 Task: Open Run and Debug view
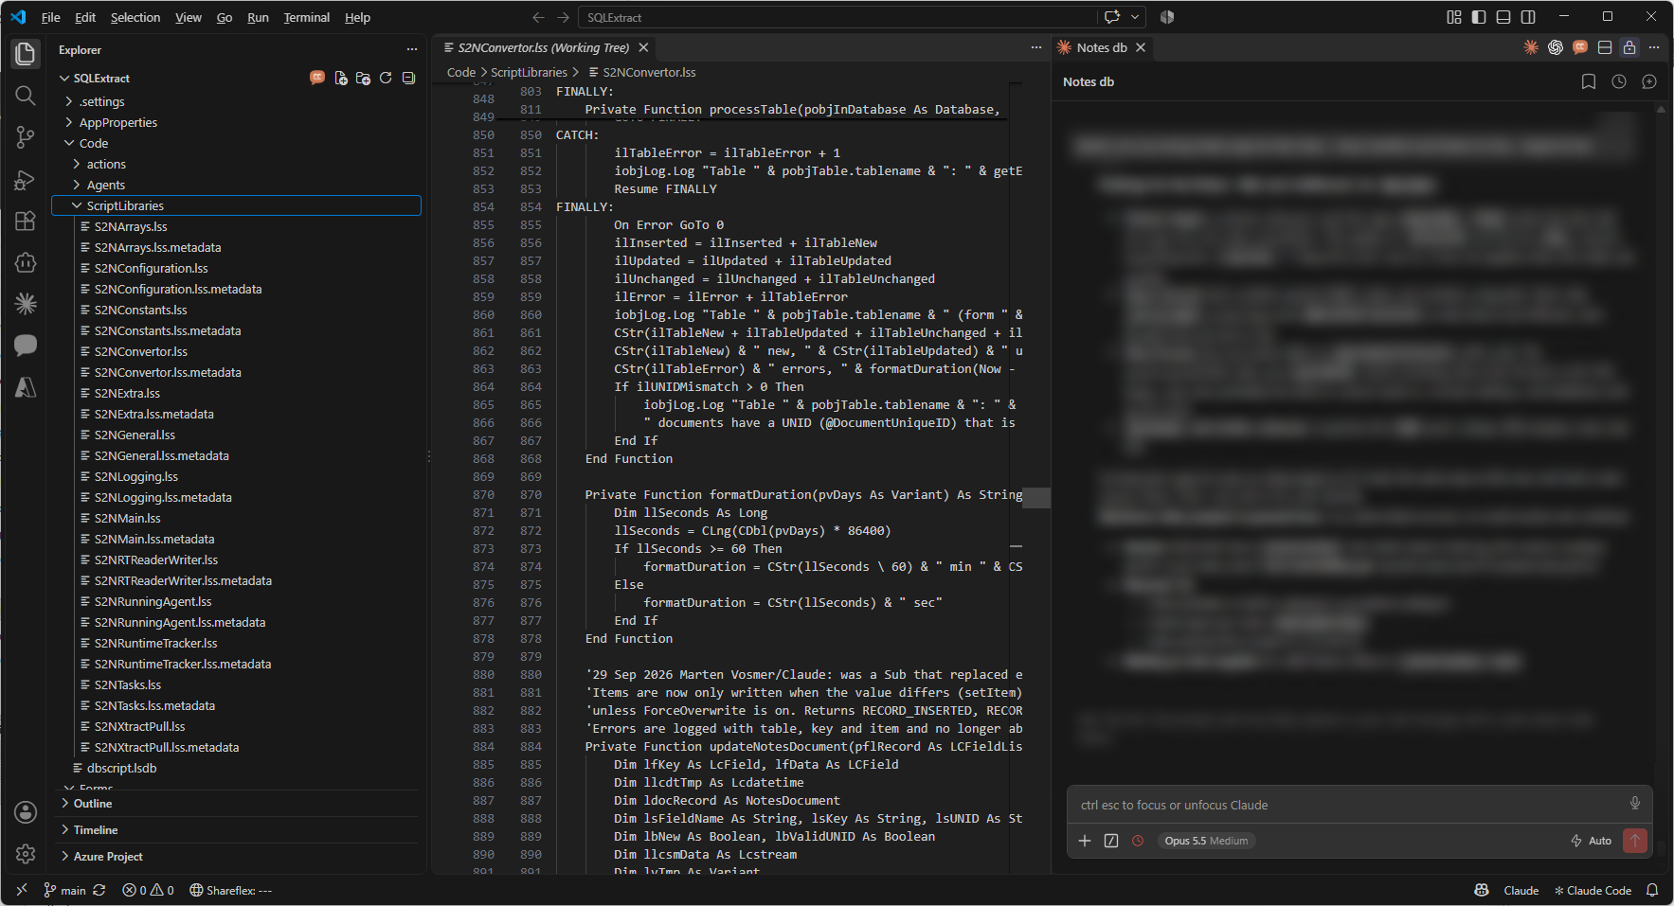26,179
